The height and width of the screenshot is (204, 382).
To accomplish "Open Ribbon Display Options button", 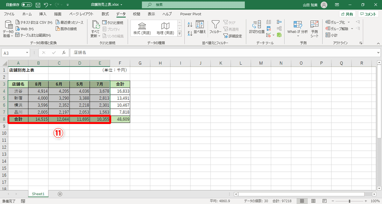I will click(337, 5).
